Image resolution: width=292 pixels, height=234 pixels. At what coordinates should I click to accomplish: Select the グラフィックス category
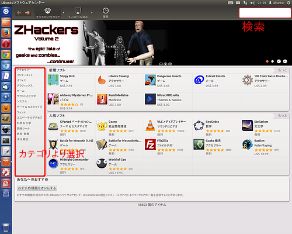click(25, 85)
